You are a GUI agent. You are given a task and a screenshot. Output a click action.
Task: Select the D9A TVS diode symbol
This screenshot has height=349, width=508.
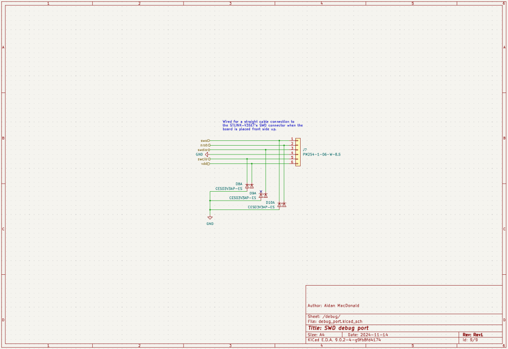pos(263,196)
